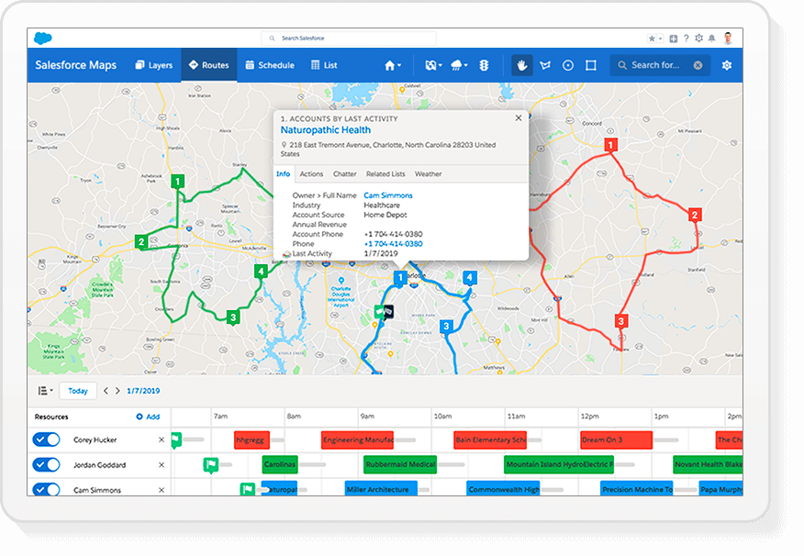Image resolution: width=804 pixels, height=556 pixels.
Task: Select the Related Lists tab
Action: [x=385, y=174]
